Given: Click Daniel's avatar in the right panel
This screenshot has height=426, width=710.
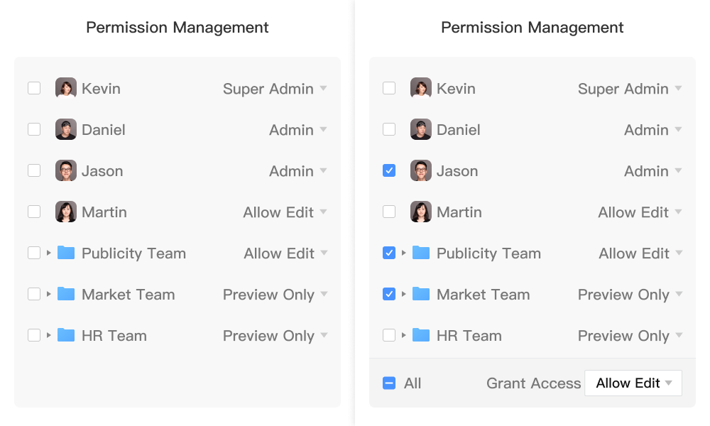Looking at the screenshot, I should [420, 129].
